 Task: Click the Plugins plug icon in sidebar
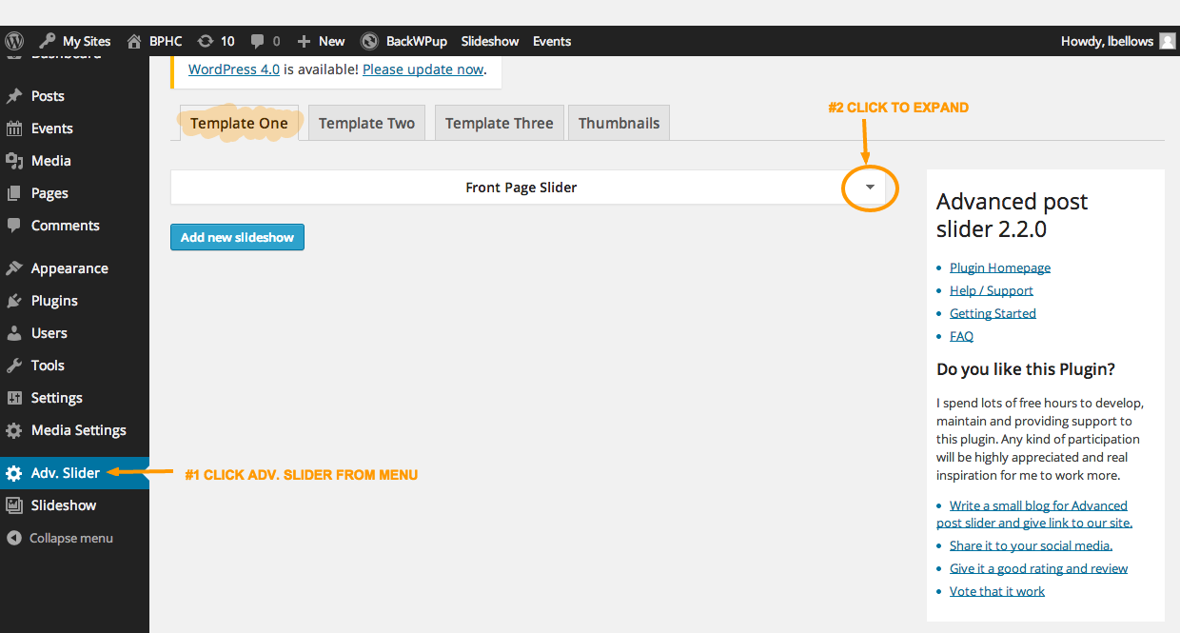tap(14, 301)
